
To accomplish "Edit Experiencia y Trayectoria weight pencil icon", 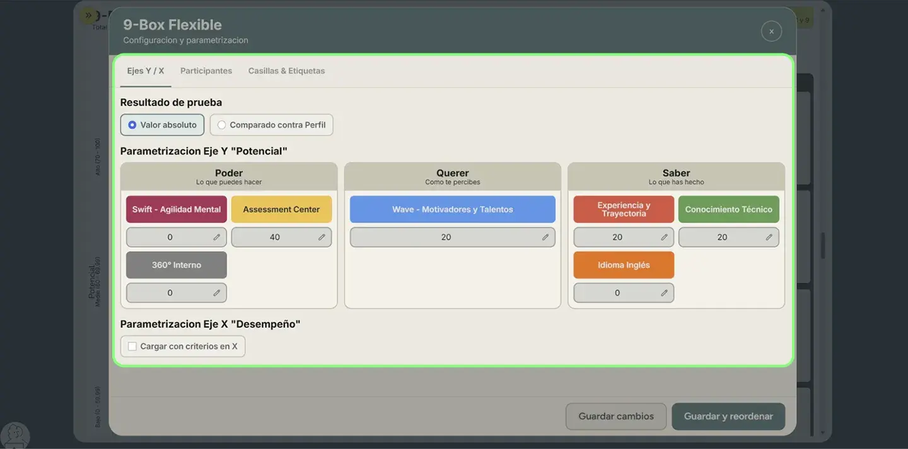I will point(664,237).
